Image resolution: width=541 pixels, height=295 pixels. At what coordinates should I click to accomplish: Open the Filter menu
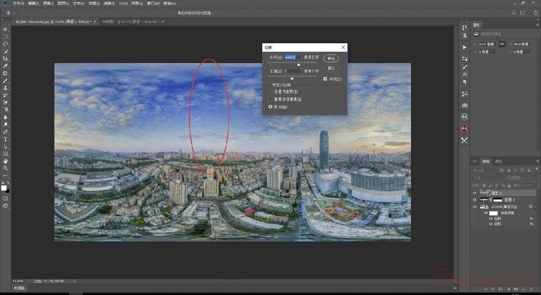(109, 3)
